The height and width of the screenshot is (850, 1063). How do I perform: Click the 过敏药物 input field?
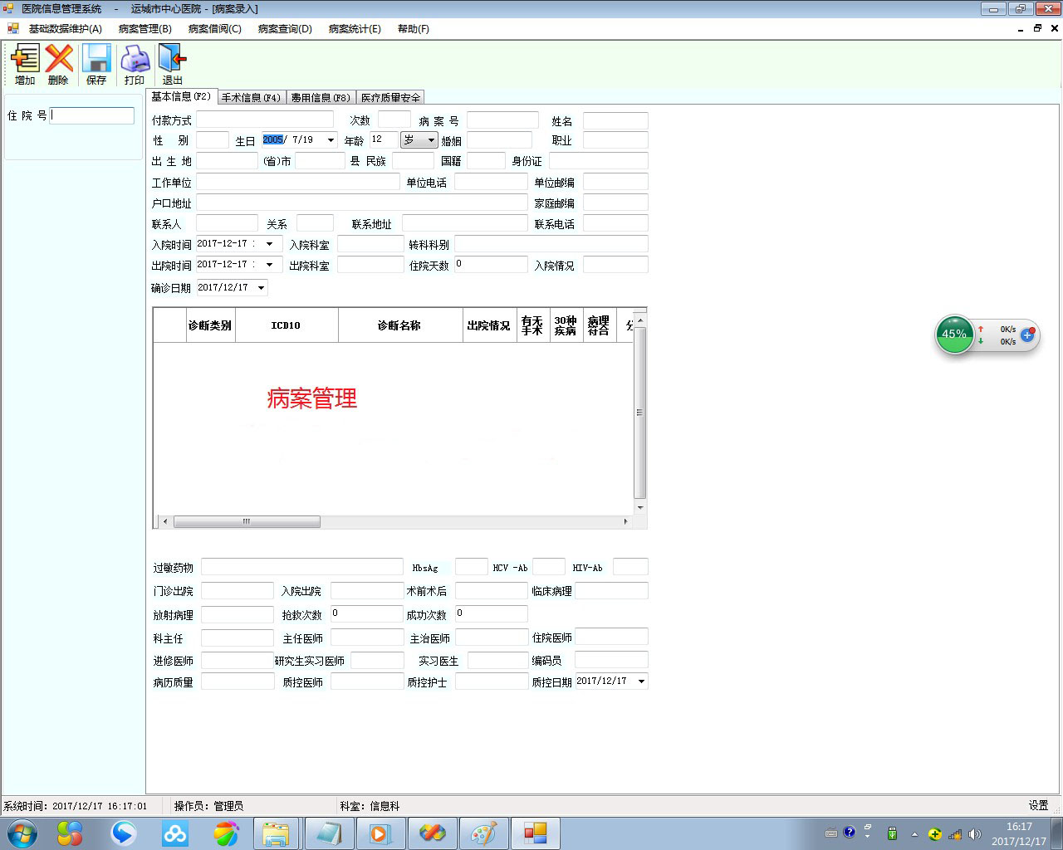(302, 567)
